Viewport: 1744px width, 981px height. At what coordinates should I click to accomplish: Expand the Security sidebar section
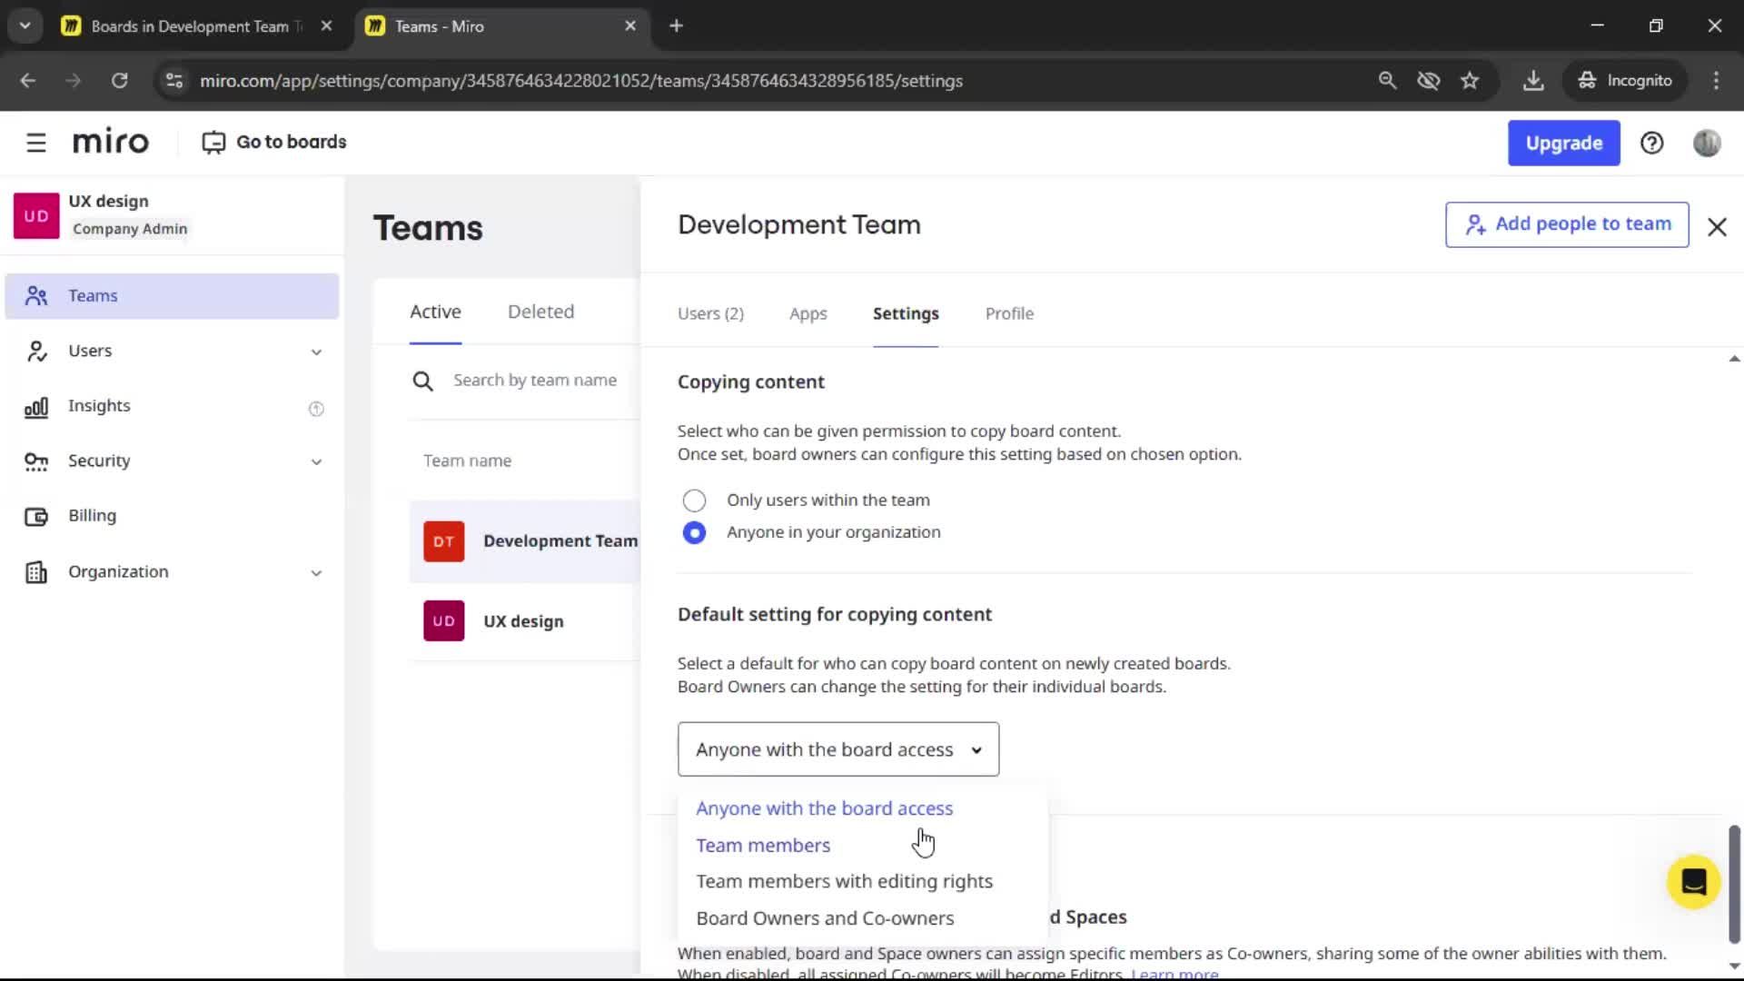click(x=316, y=462)
